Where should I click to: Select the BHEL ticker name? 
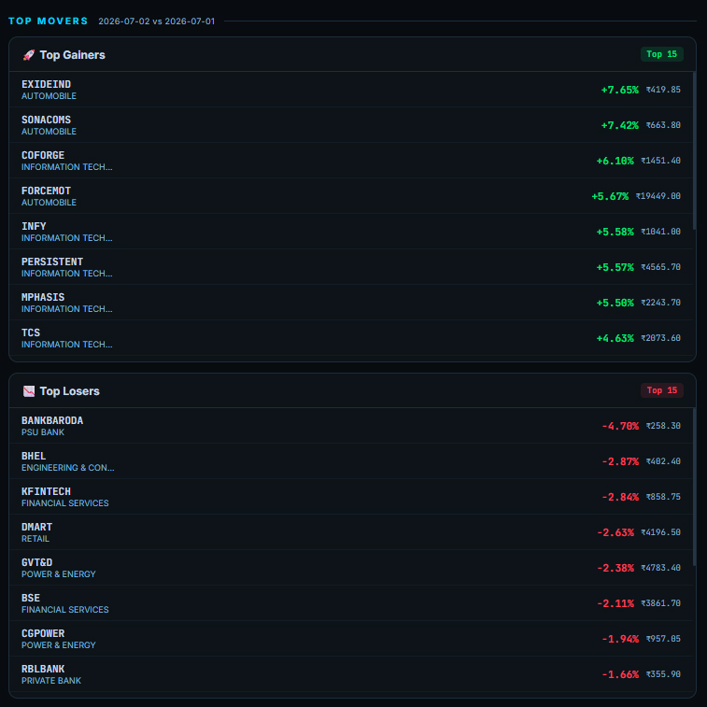[34, 456]
